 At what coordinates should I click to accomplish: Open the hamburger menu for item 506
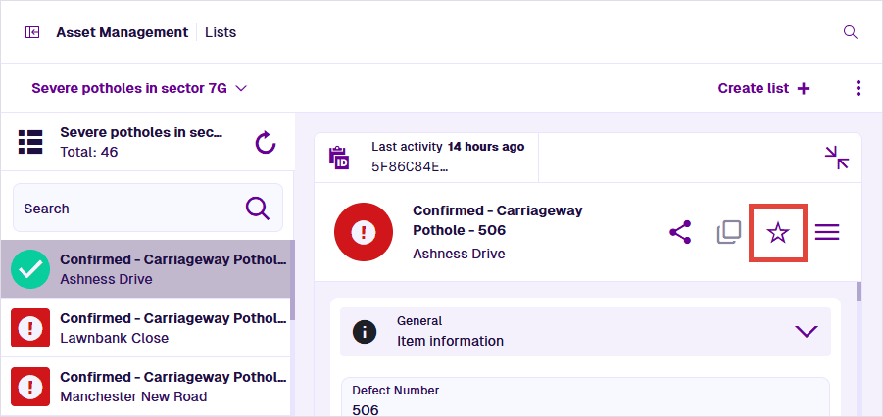[827, 232]
